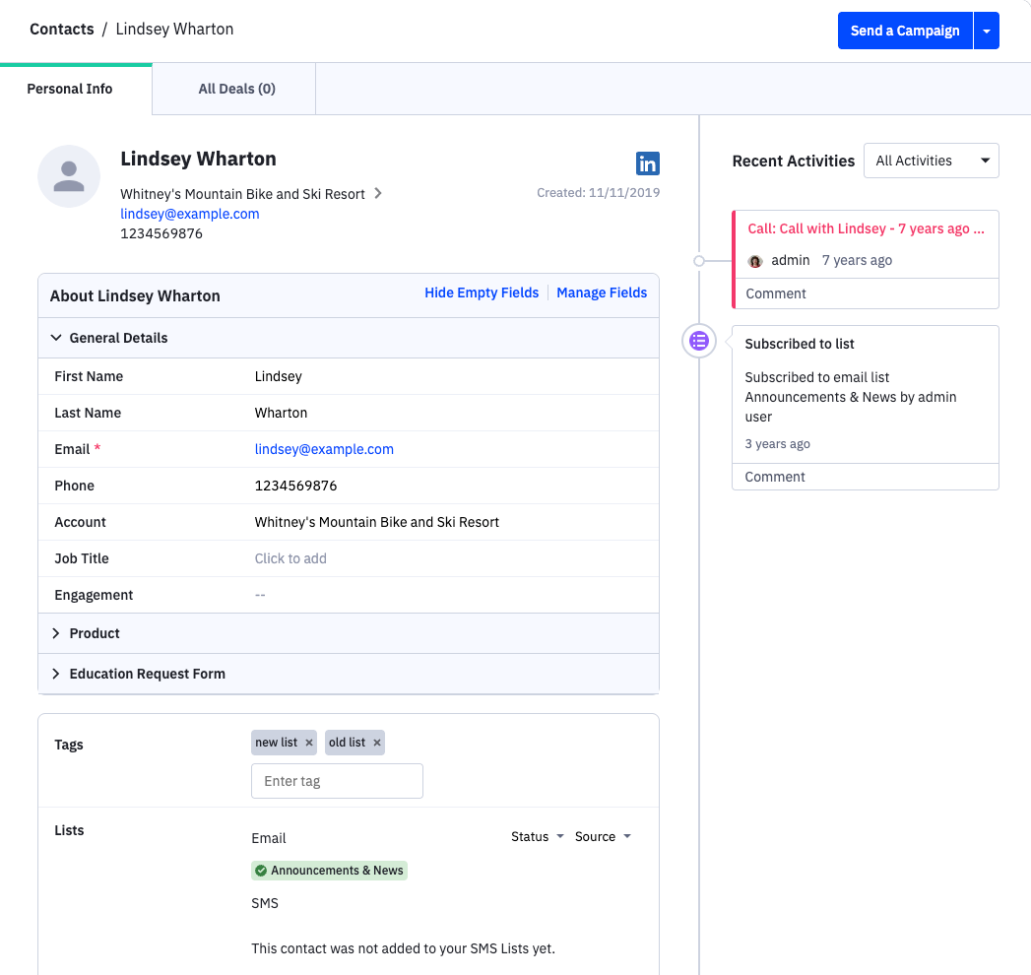
Task: Click "Created: 11/11/2019" text
Action: 599,193
